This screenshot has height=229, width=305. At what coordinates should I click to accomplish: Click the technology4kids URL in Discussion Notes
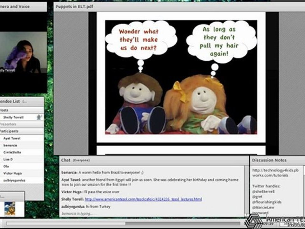click(275, 172)
